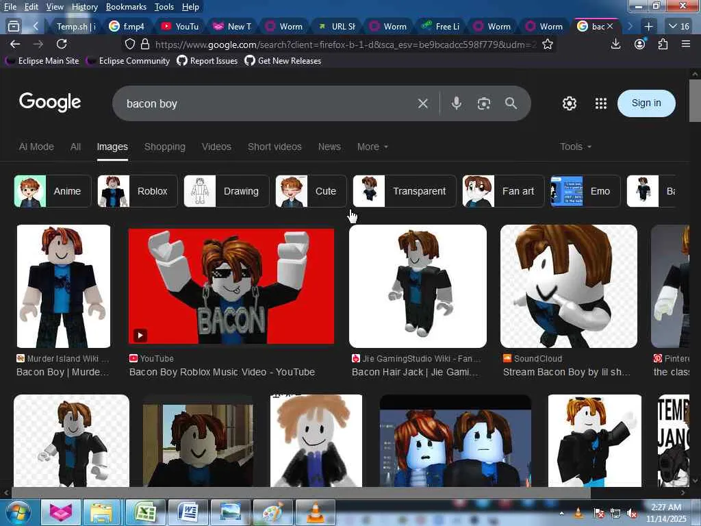The image size is (701, 526).
Task: Go back with the browser back arrow
Action: (x=15, y=44)
